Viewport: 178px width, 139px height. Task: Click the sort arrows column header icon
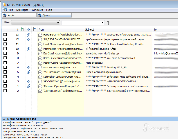pyautogui.click(x=23, y=29)
